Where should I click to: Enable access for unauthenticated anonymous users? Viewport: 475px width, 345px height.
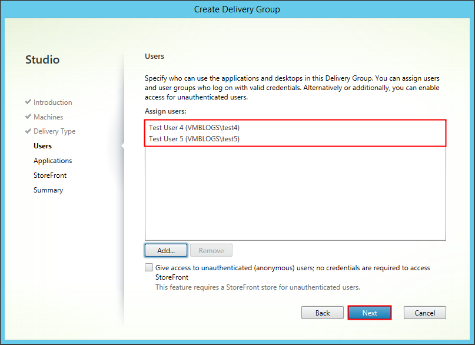(149, 268)
